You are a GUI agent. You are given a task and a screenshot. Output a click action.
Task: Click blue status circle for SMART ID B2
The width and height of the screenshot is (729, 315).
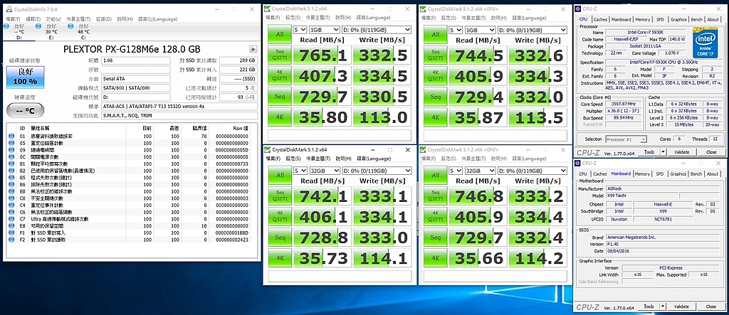point(11,171)
